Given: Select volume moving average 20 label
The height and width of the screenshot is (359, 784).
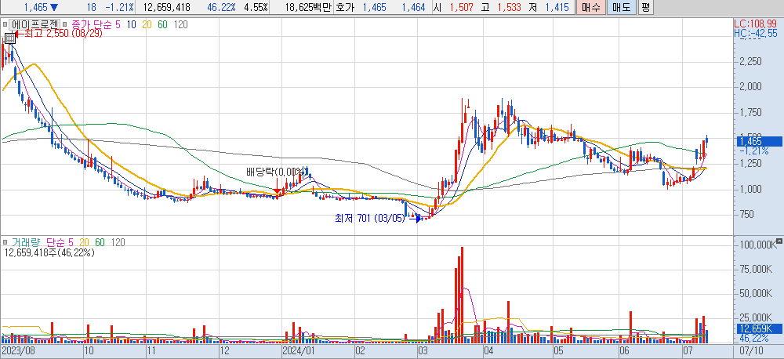Looking at the screenshot, I should click(x=83, y=242).
